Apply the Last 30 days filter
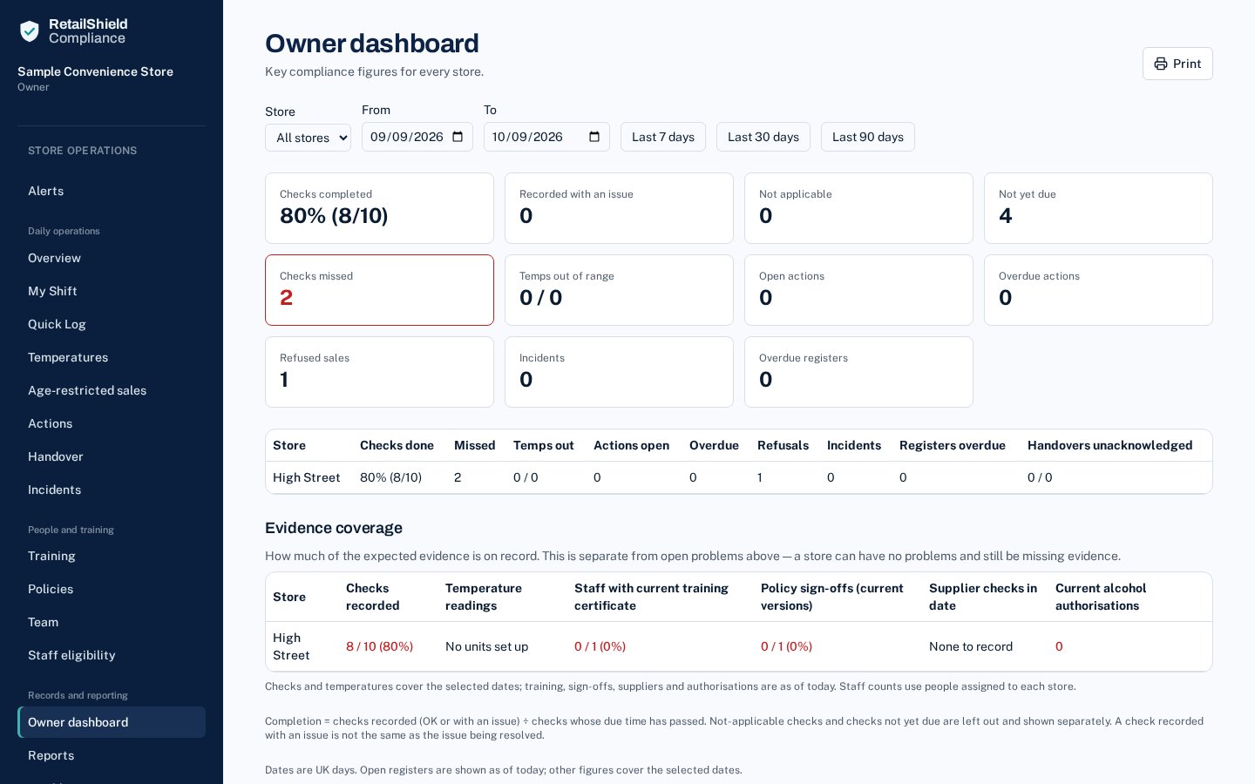 coord(763,137)
